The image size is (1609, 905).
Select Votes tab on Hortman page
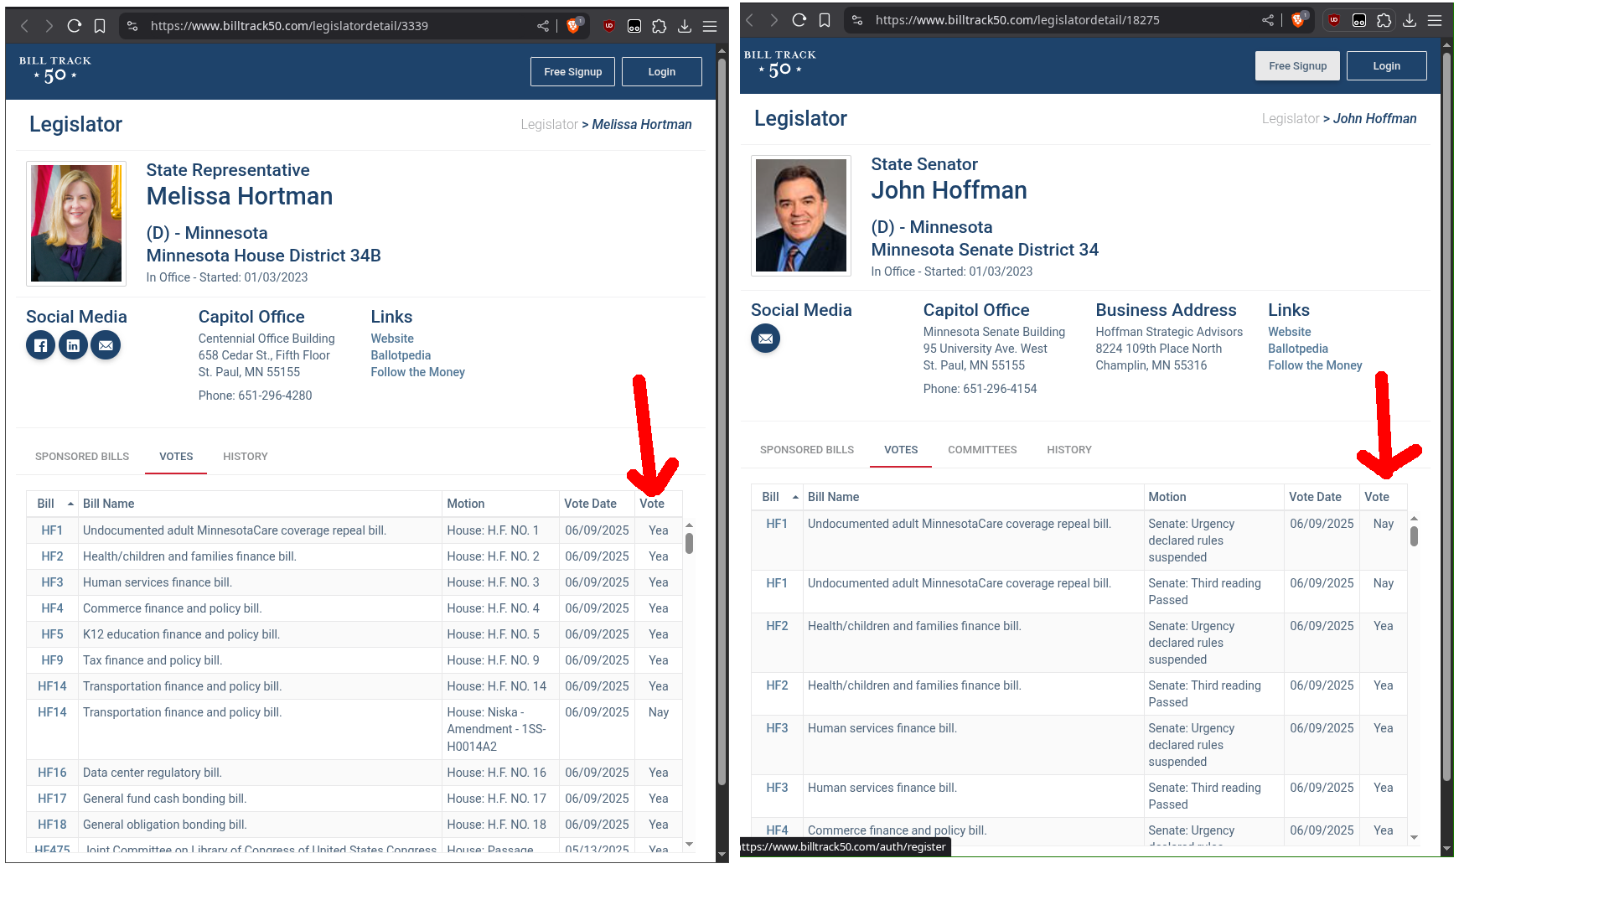point(176,457)
